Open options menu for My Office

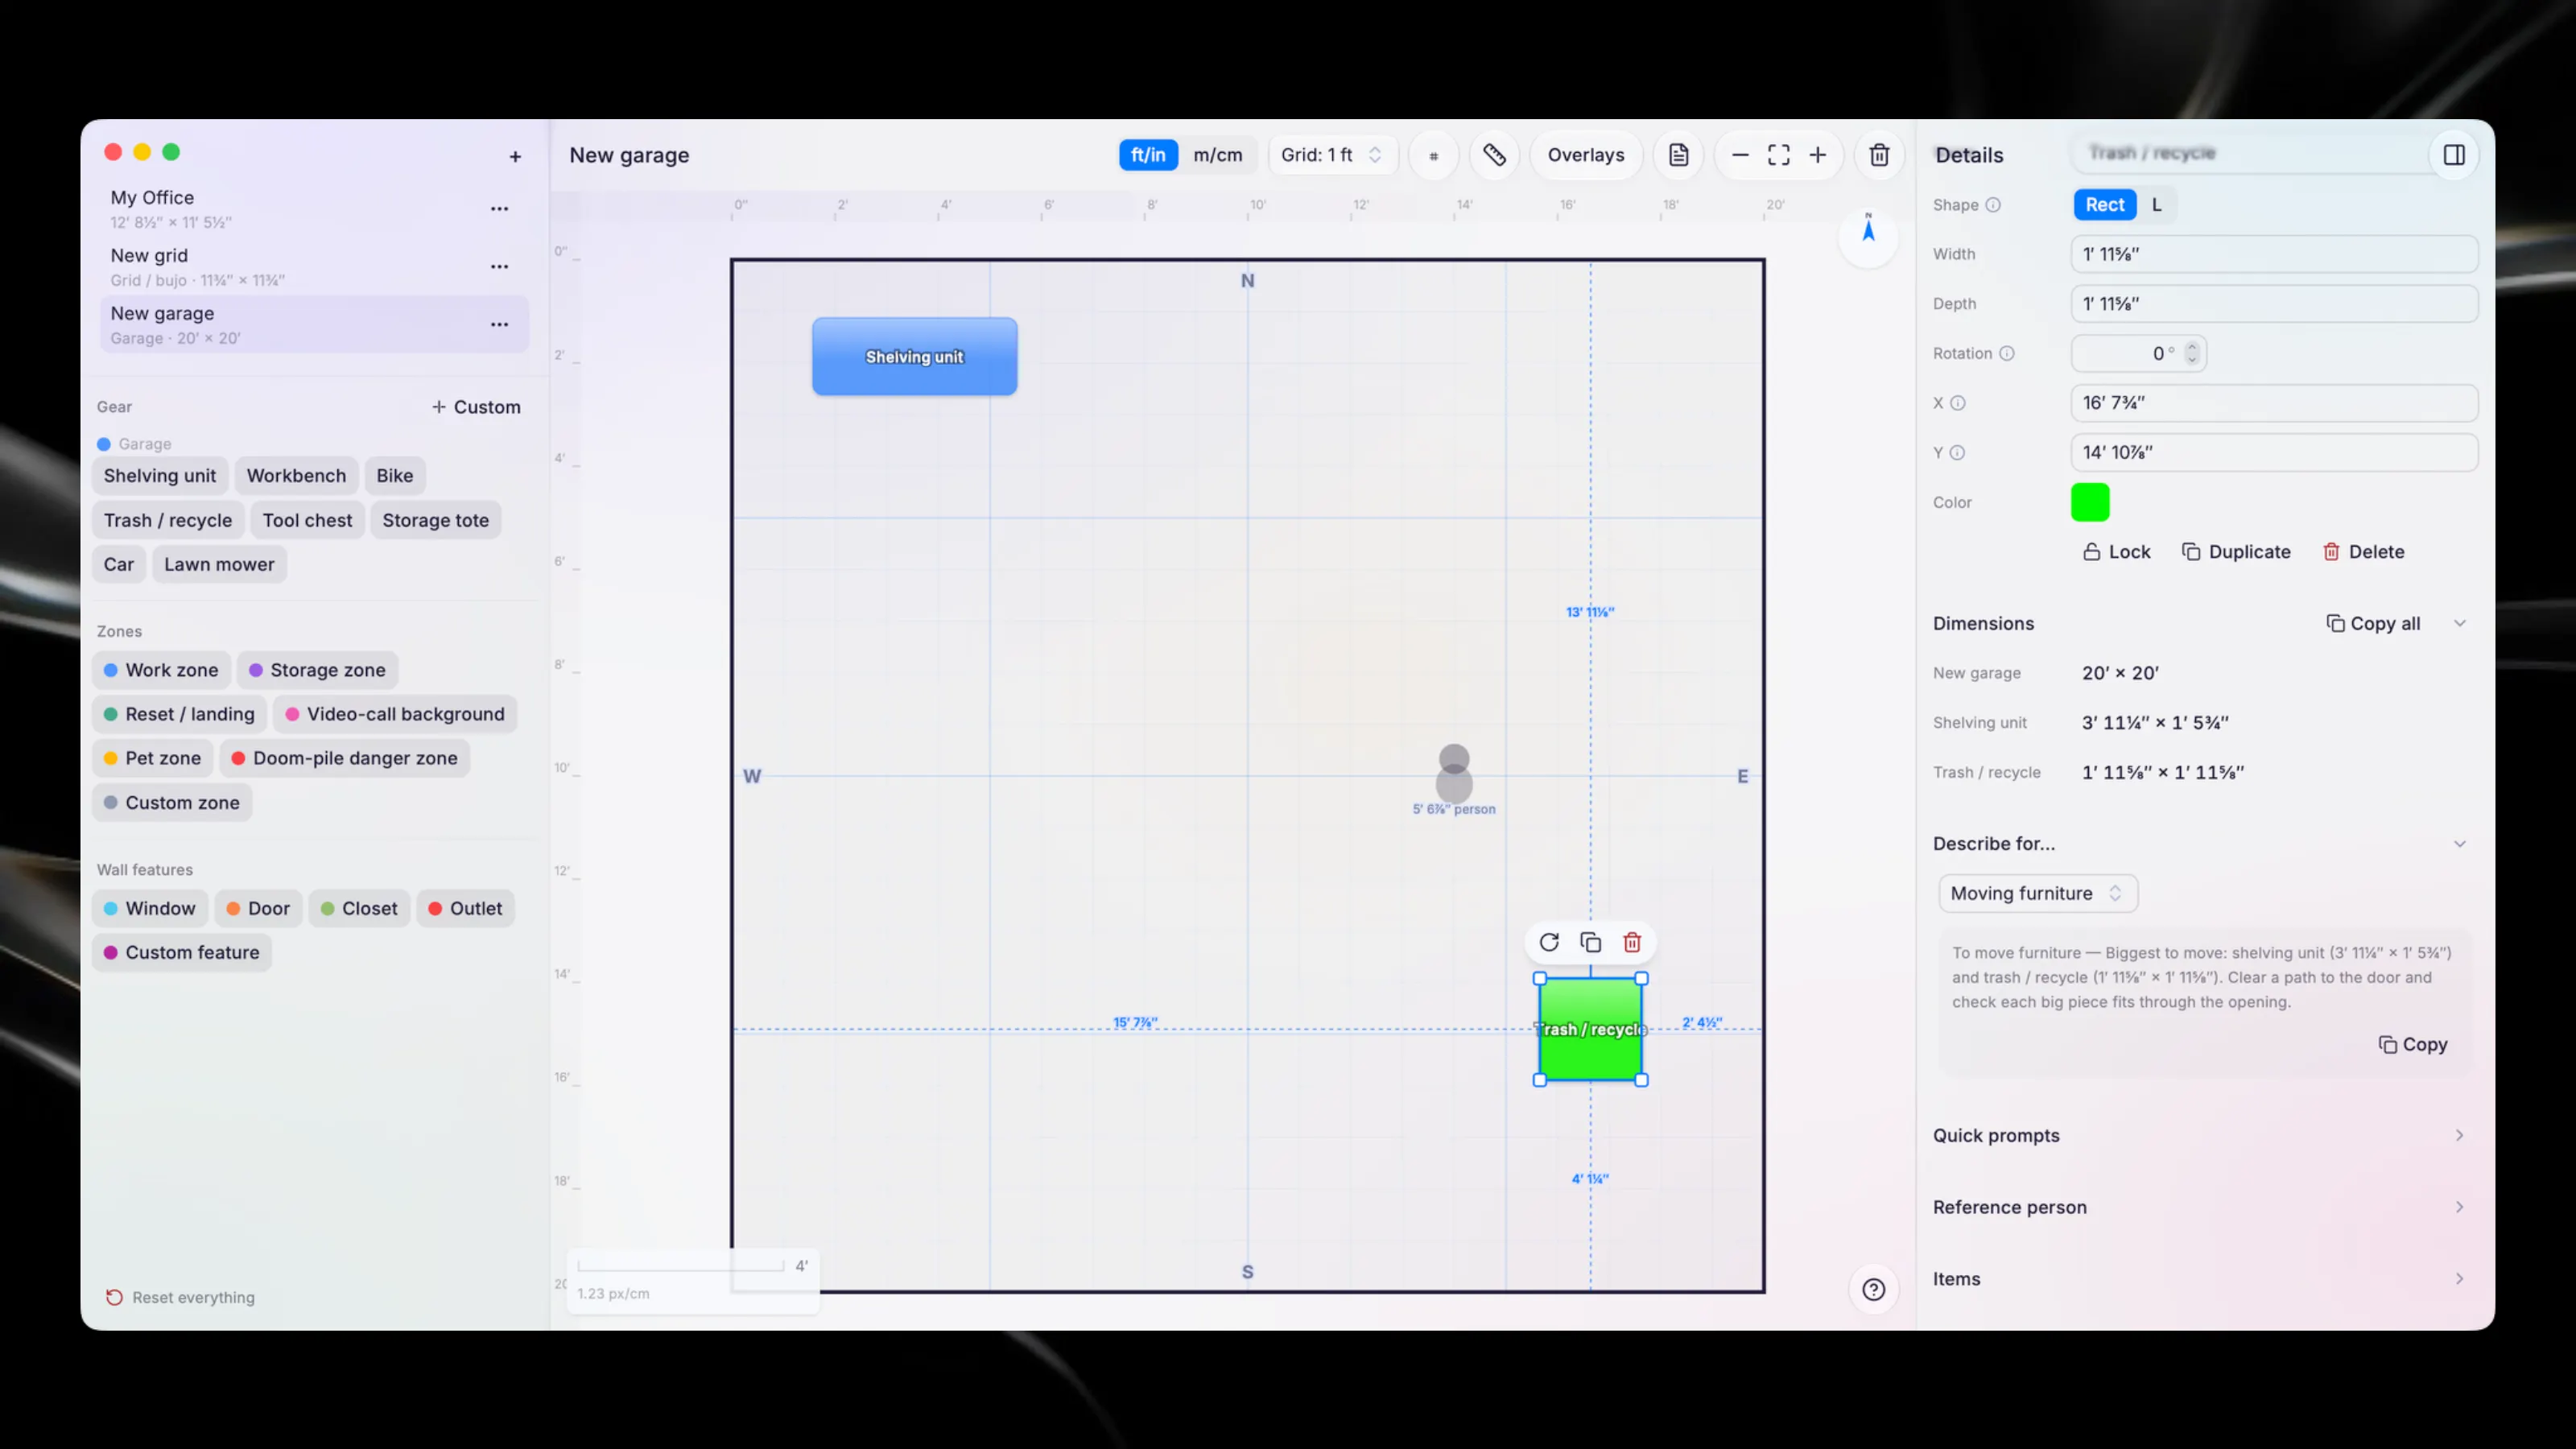499,209
